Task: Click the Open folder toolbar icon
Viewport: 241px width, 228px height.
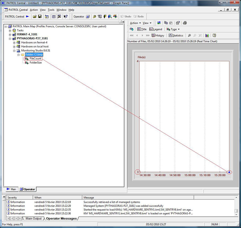Action: click(35, 17)
